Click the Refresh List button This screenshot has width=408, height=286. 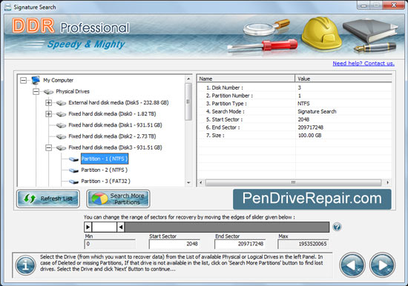pos(48,199)
